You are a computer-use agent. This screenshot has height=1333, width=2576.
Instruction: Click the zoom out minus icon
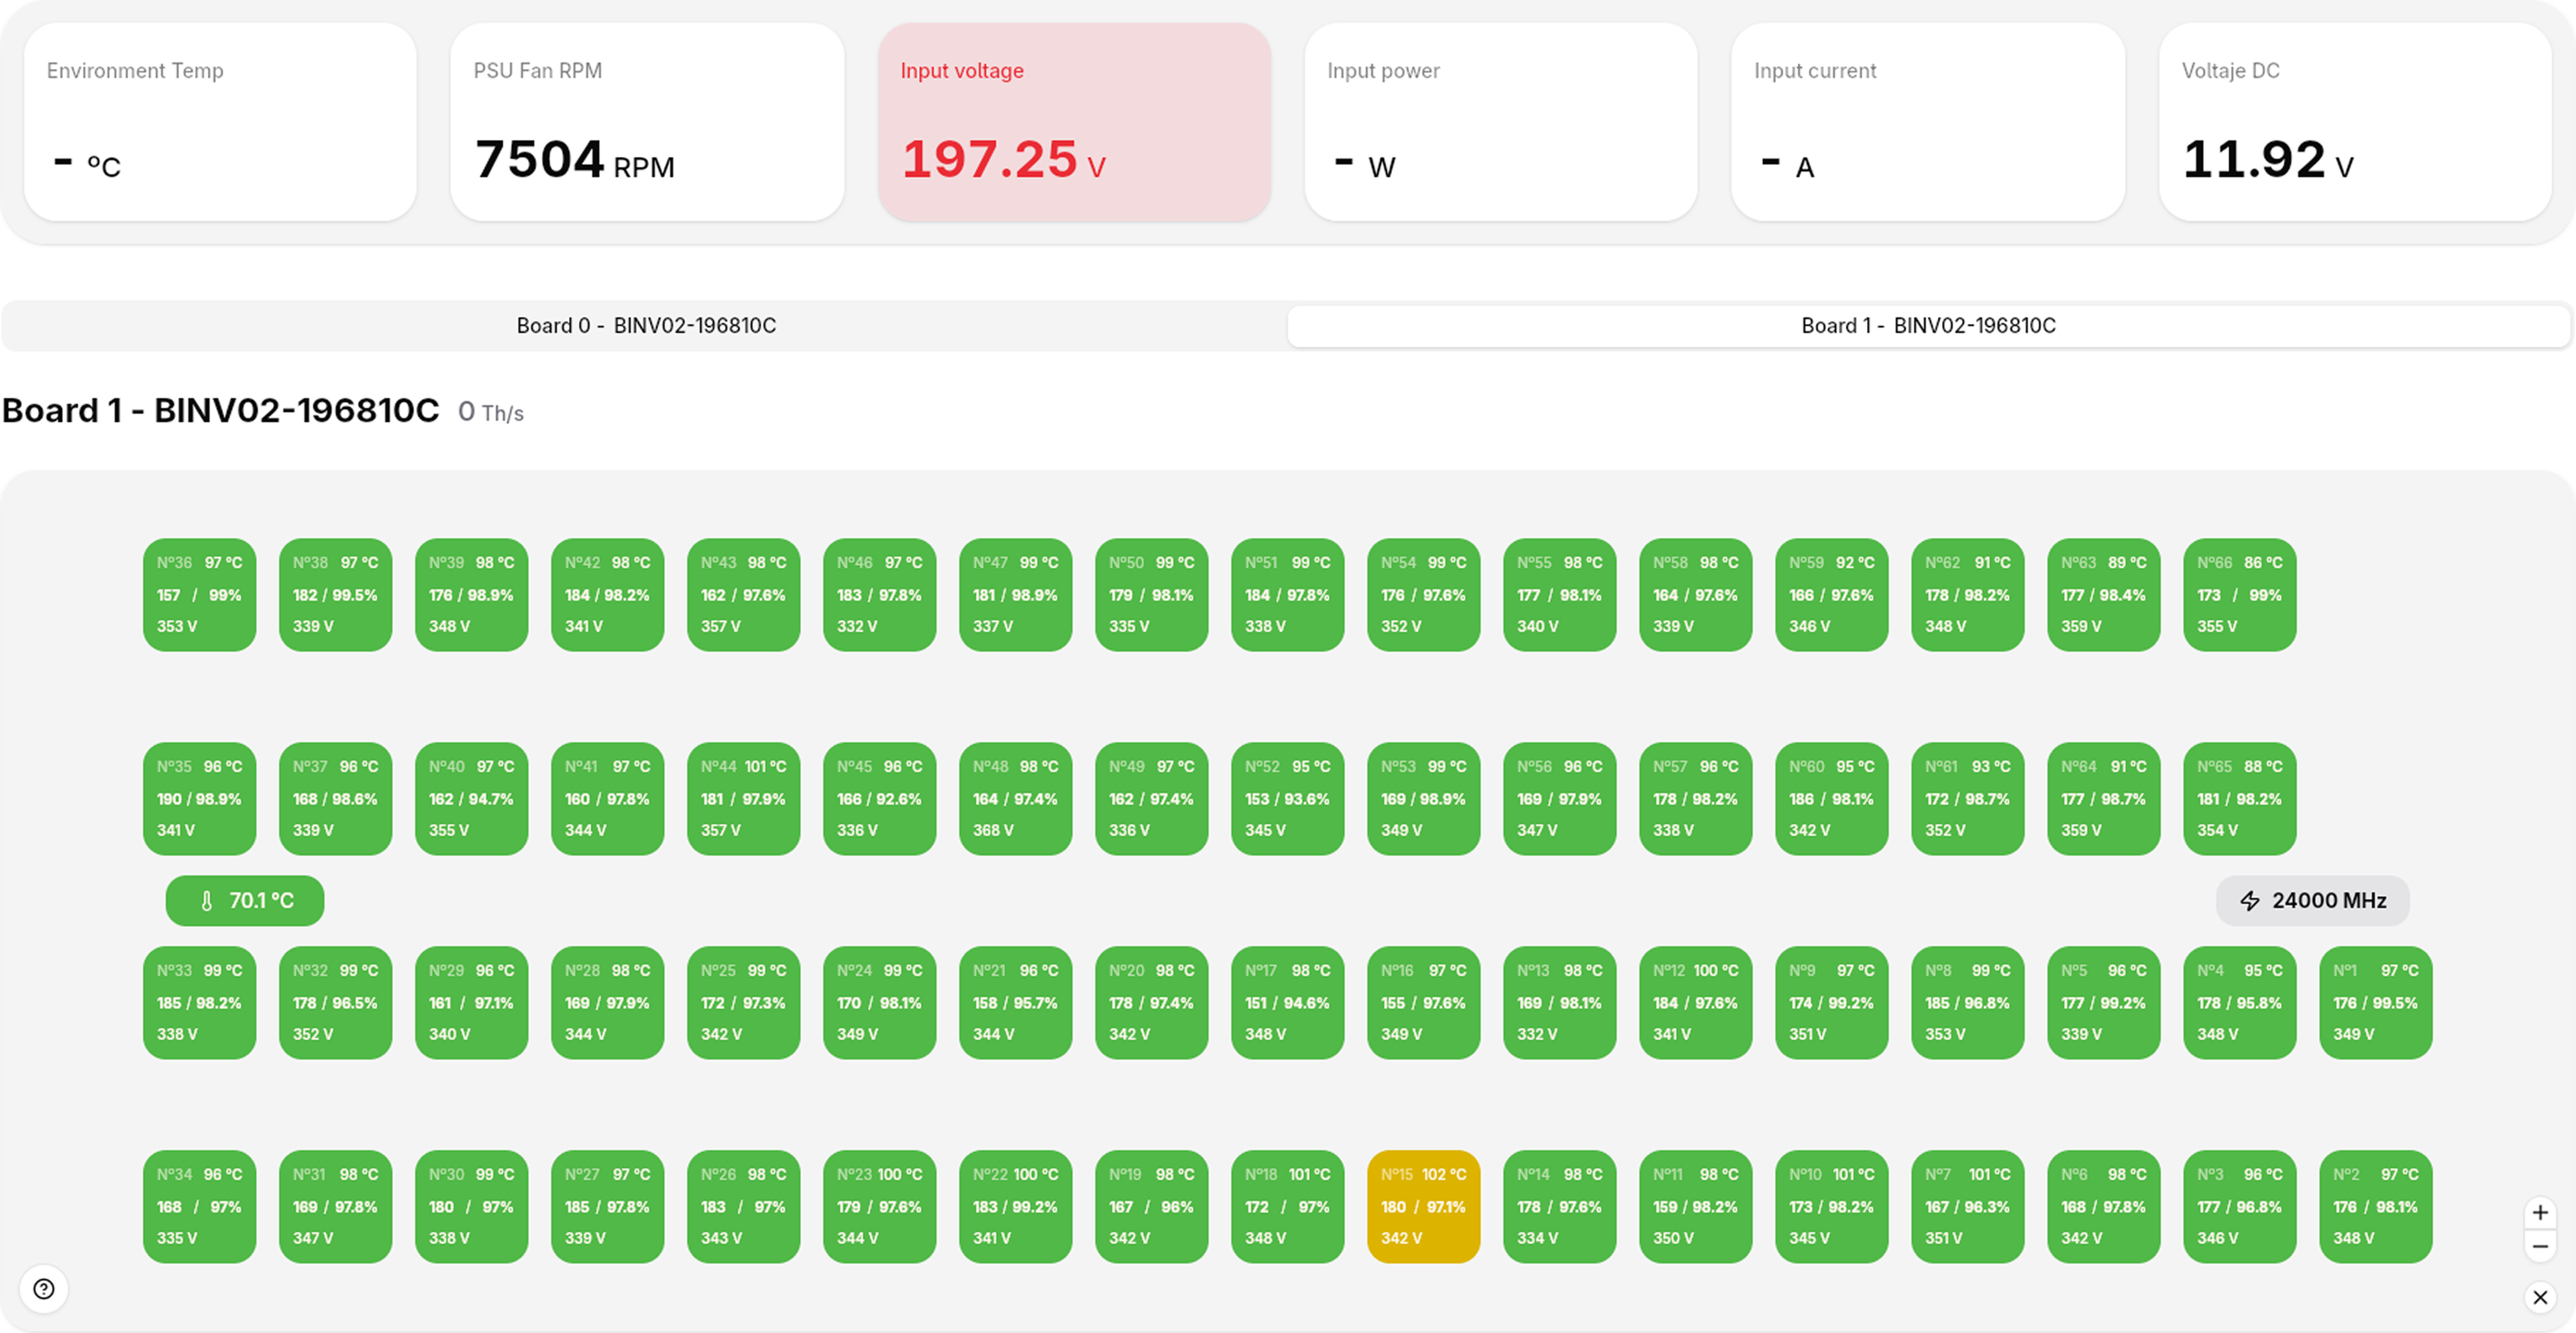[2540, 1246]
